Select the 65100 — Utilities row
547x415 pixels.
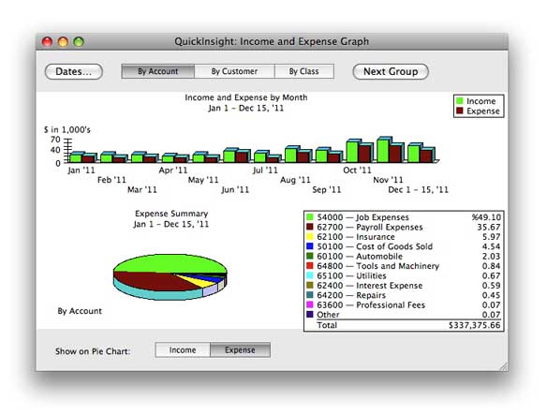[x=404, y=275]
